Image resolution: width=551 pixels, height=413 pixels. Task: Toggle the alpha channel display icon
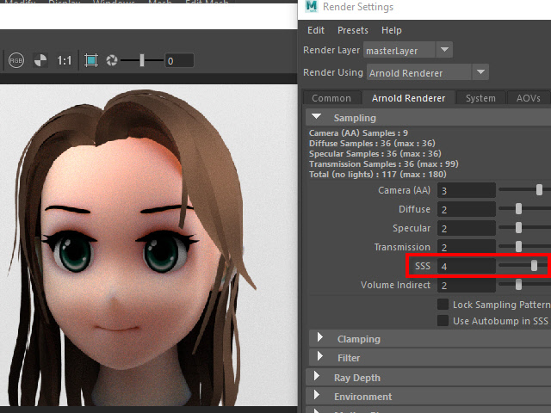pyautogui.click(x=40, y=60)
